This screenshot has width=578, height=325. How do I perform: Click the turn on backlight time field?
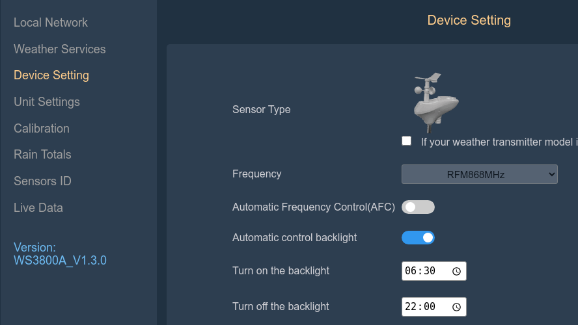click(423, 271)
